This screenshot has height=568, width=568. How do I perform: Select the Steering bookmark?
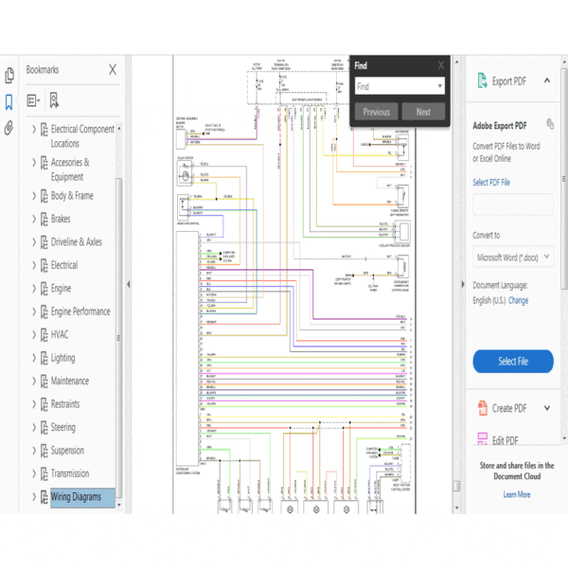click(x=63, y=427)
